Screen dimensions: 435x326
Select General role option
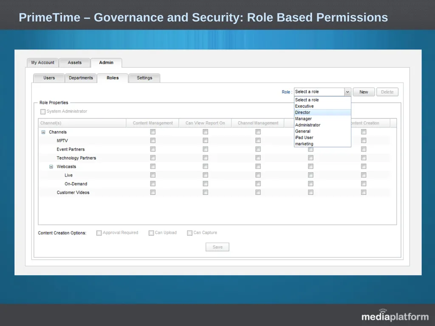pos(322,131)
